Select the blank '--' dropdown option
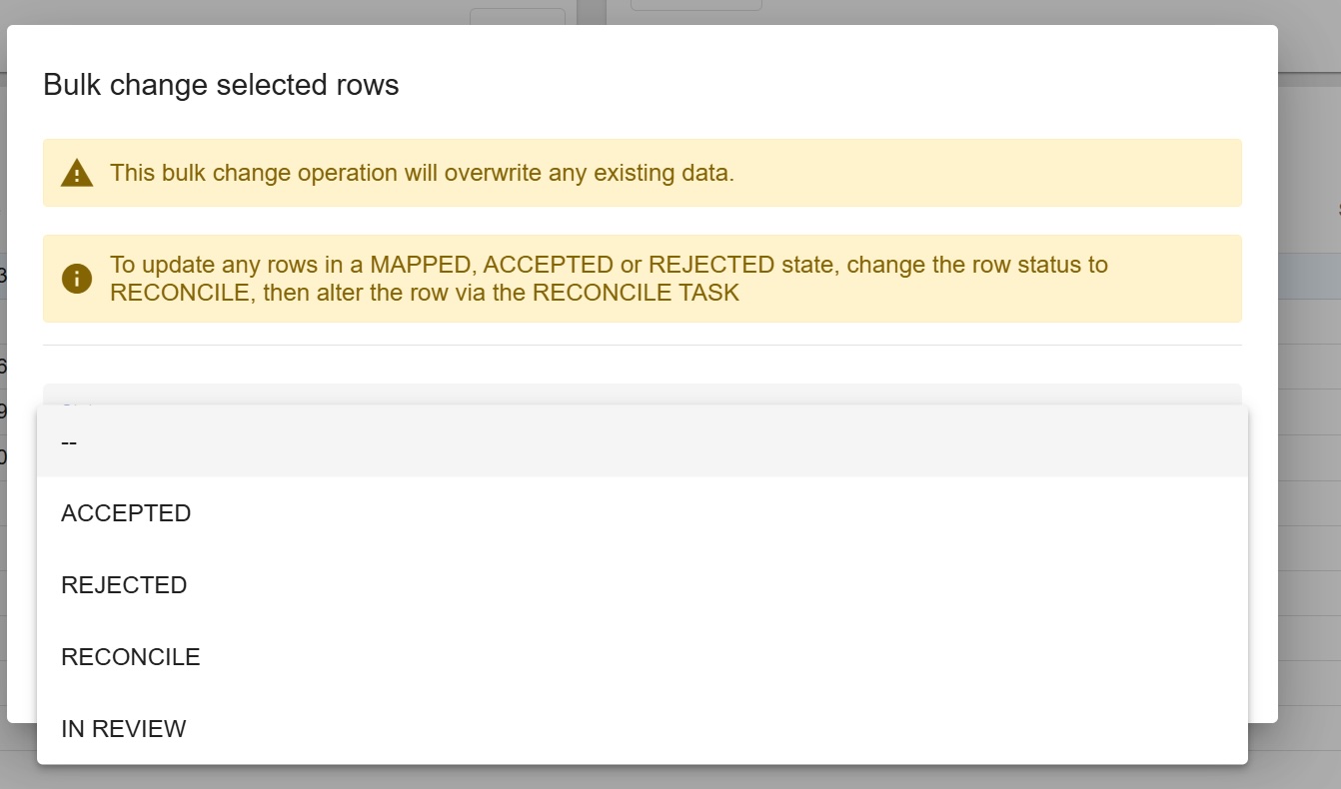This screenshot has height=789, width=1341. click(x=643, y=440)
